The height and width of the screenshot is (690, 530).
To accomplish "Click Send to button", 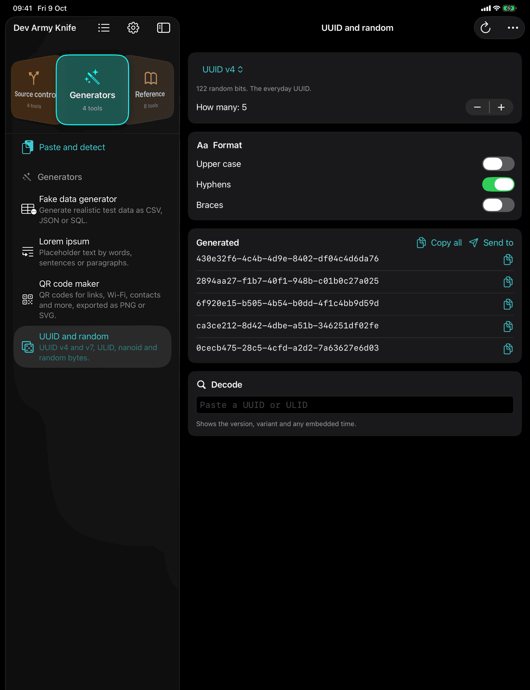I will click(x=491, y=242).
